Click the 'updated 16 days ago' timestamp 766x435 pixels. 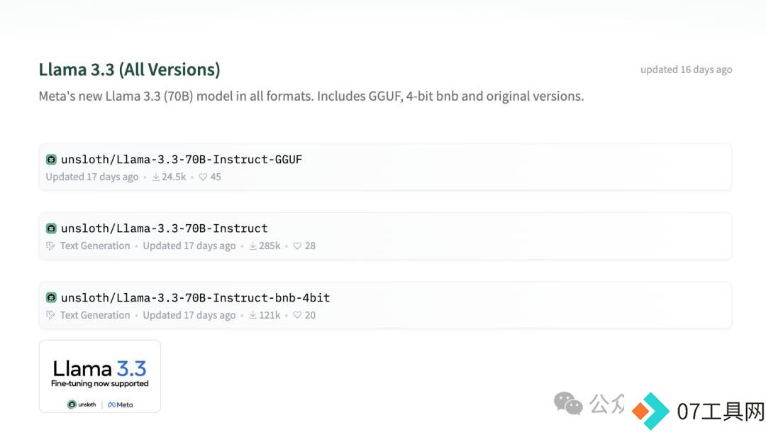click(686, 70)
